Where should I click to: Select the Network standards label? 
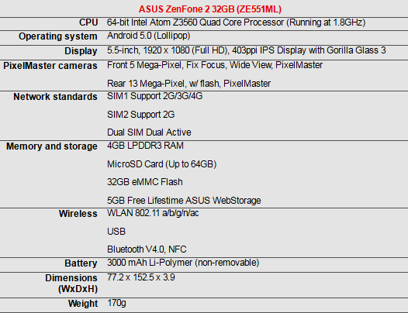[x=55, y=97]
